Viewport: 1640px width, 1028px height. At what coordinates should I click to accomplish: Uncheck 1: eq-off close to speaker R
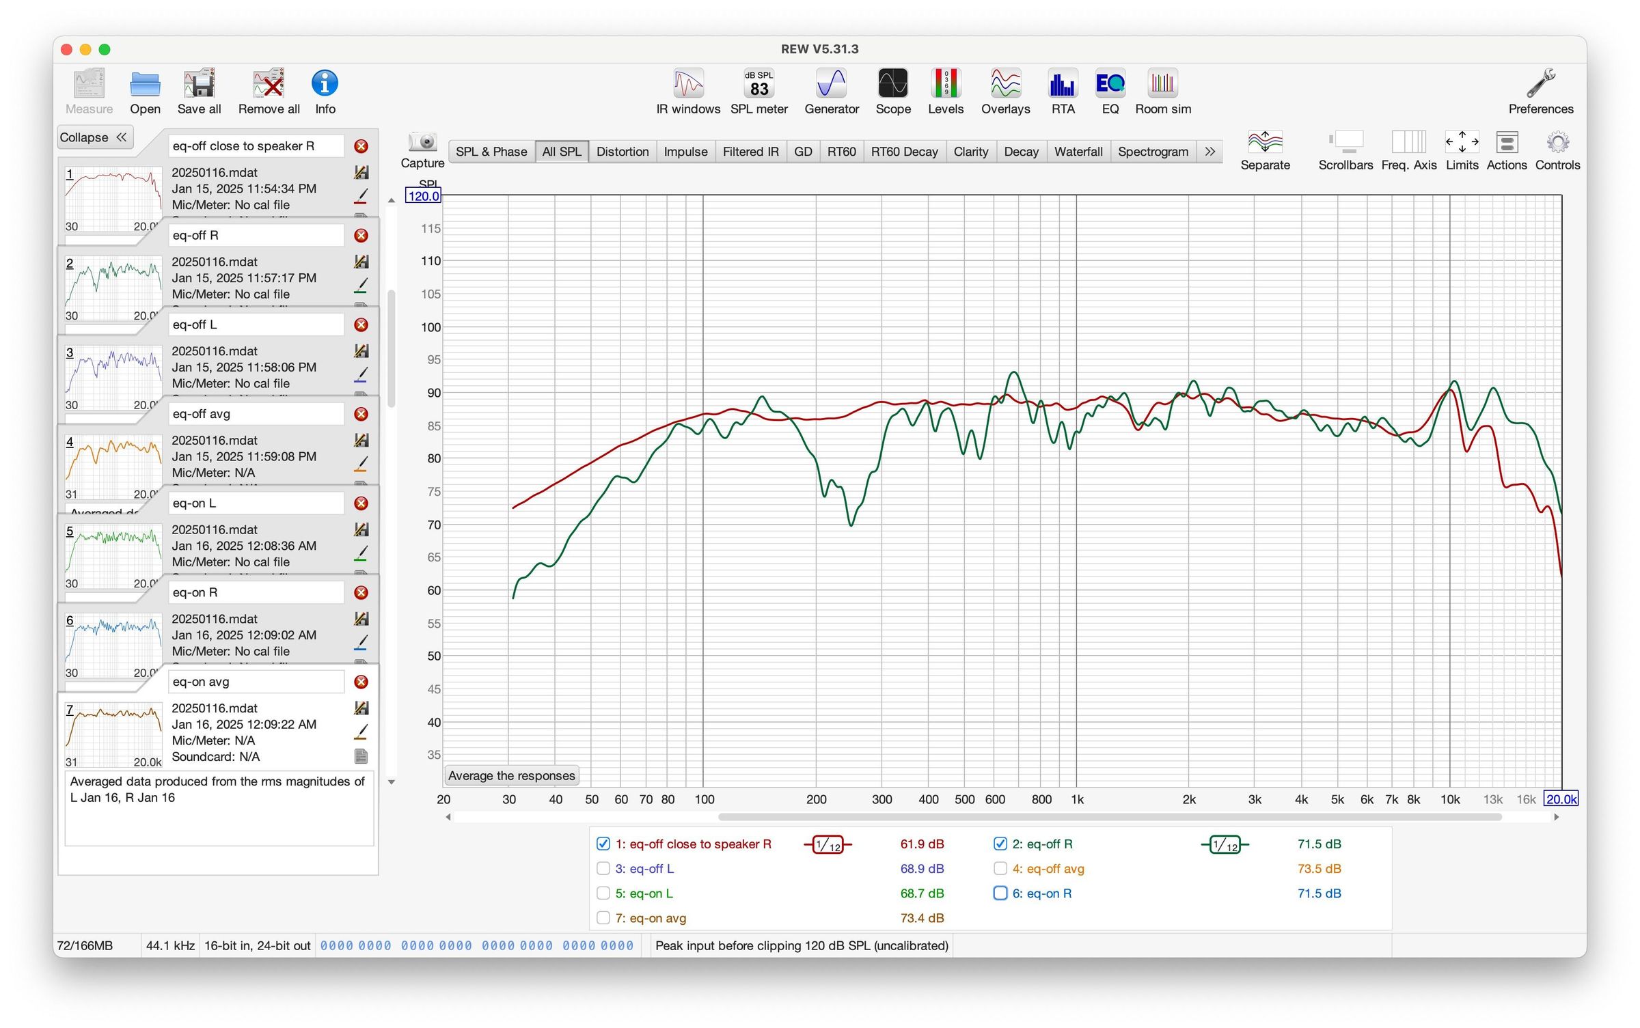(603, 844)
